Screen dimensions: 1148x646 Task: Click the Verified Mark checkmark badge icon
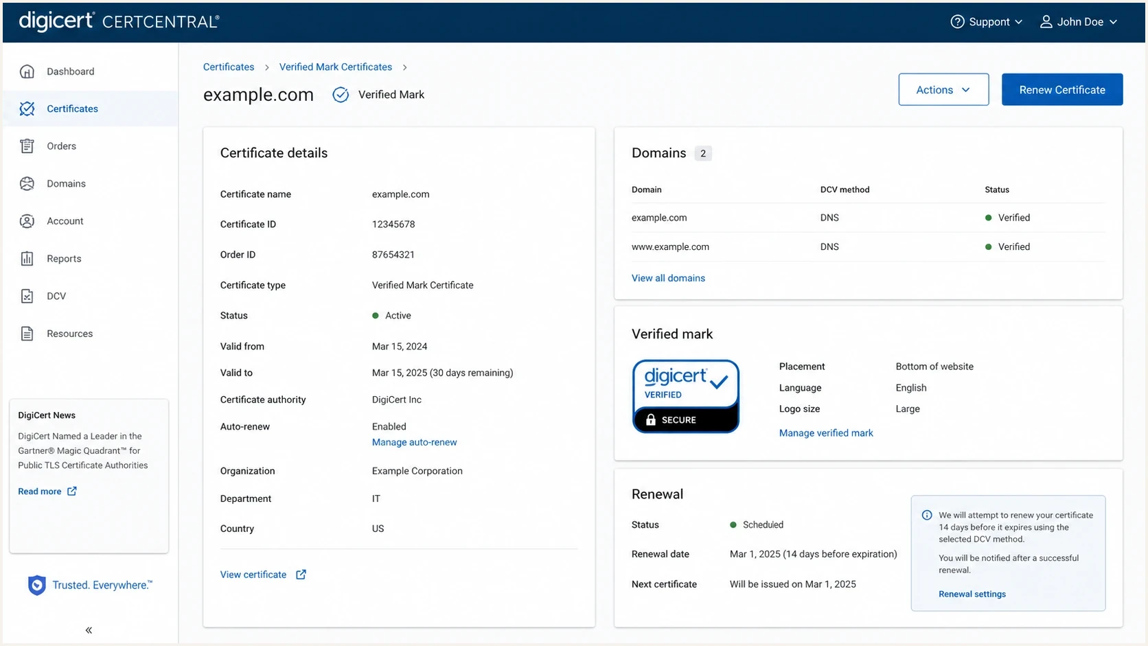click(341, 95)
